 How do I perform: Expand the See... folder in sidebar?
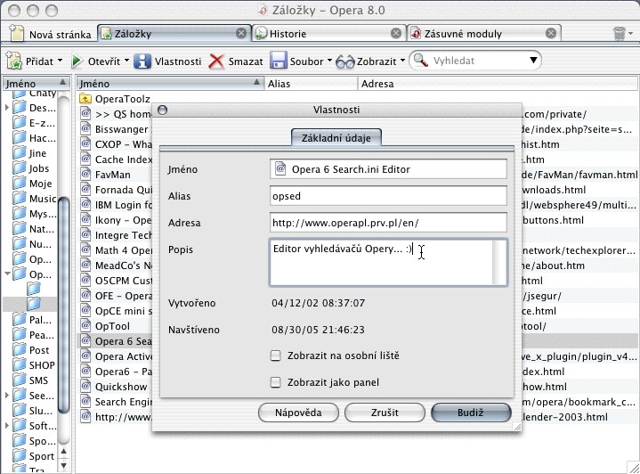point(6,395)
